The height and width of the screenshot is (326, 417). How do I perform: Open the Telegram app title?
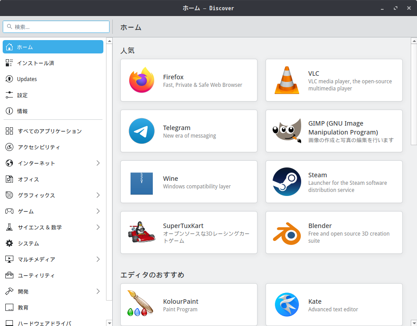(x=176, y=128)
